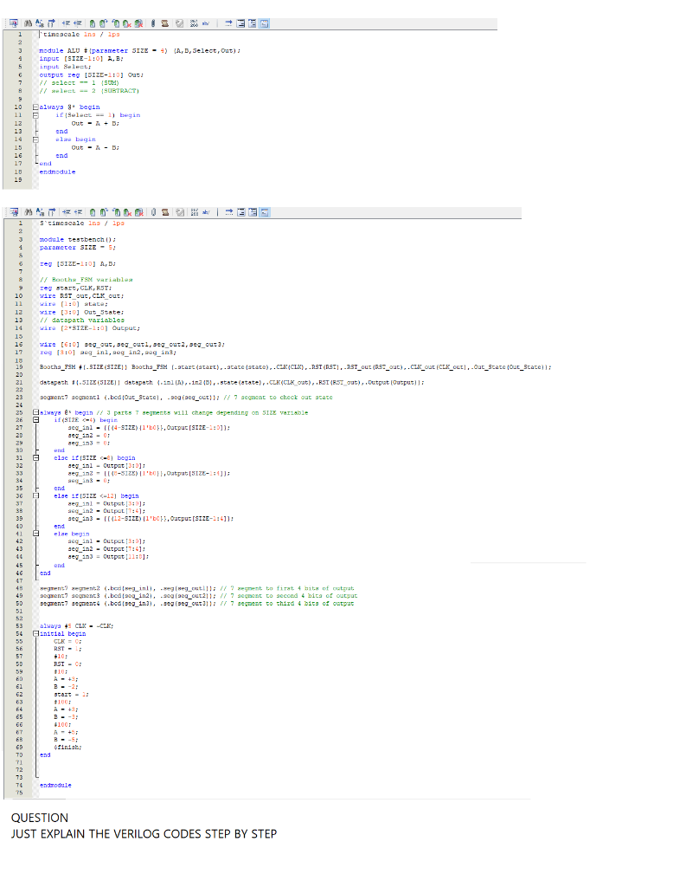
Task: Click the Go To Line arrow icon in ALU editor toolbar
Action: coord(51,23)
